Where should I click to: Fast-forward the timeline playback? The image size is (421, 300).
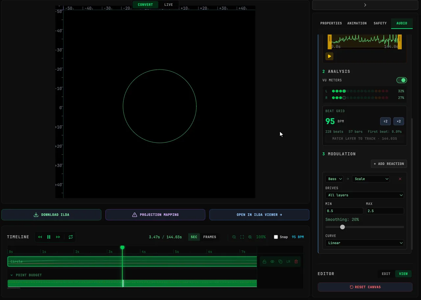pos(58,237)
